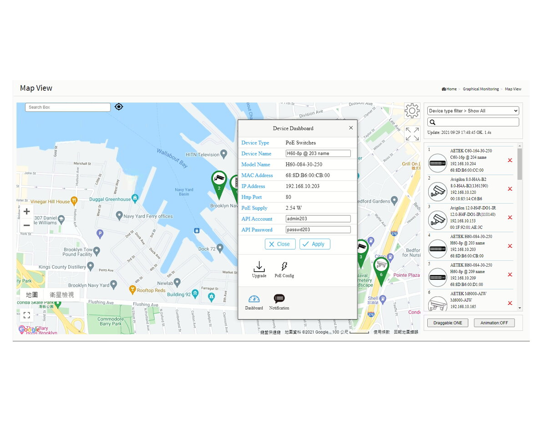Viewport: 542px width, 421px height.
Task: Click the map zoom in plus button
Action: (x=26, y=211)
